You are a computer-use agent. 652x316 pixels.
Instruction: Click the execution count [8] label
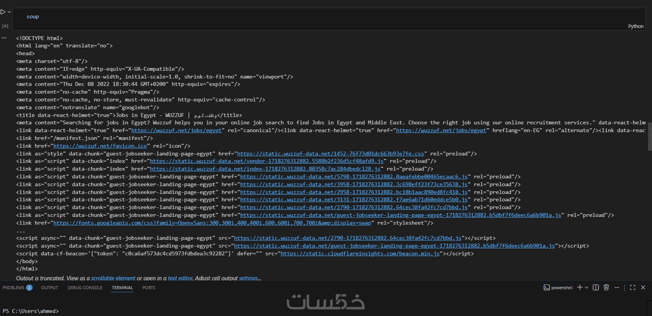pos(5,26)
